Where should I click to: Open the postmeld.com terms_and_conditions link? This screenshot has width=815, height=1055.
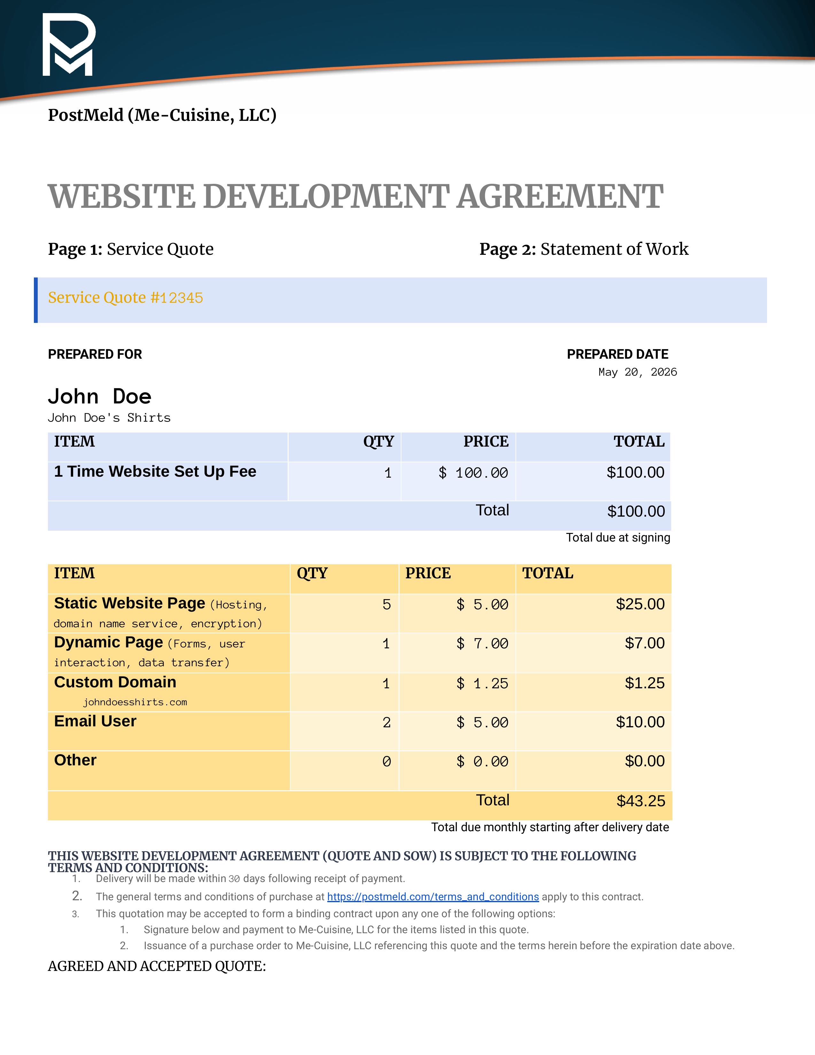click(x=433, y=896)
